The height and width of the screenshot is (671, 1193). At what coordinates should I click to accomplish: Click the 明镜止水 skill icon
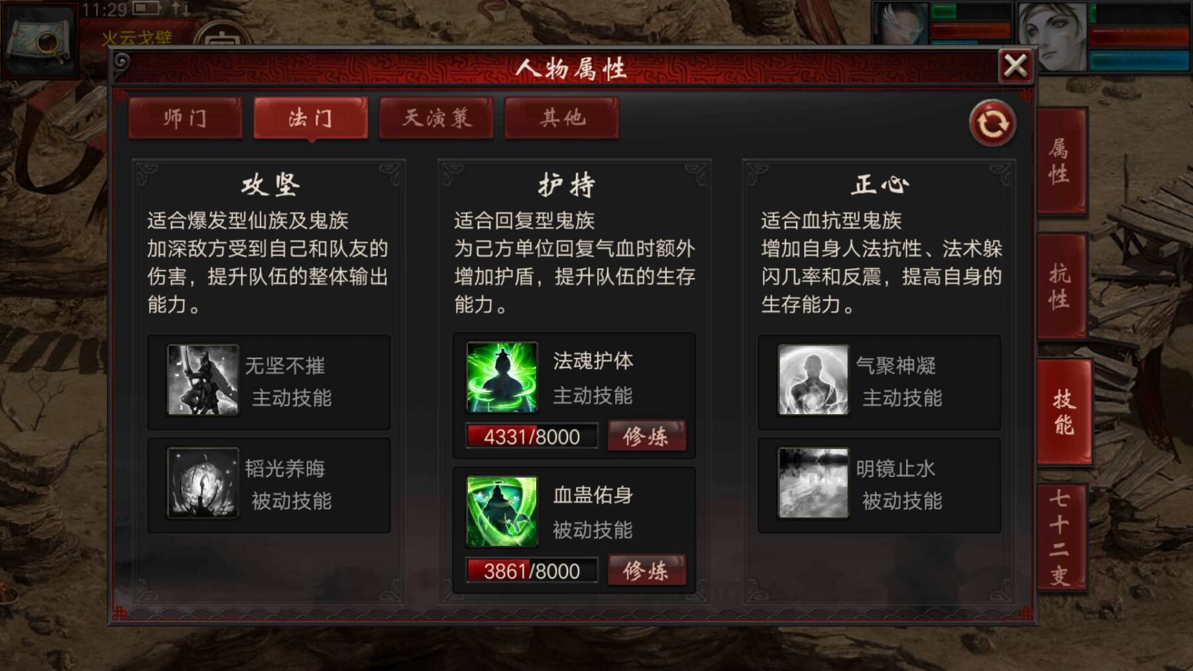coord(813,483)
